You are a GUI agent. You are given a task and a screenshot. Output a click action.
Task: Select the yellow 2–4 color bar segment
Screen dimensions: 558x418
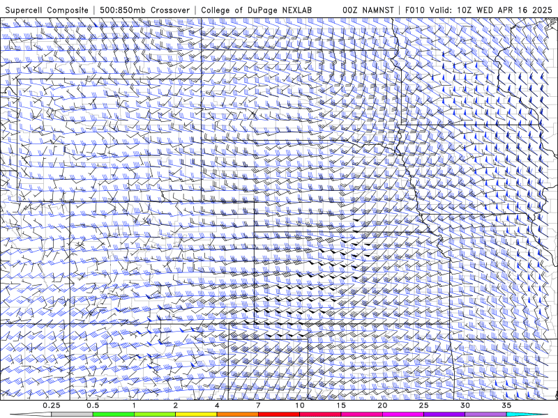point(196,415)
